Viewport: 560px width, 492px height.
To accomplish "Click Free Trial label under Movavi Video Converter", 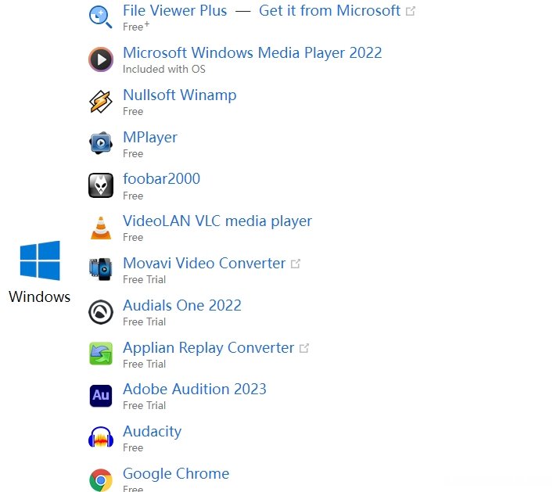I will pyautogui.click(x=144, y=279).
